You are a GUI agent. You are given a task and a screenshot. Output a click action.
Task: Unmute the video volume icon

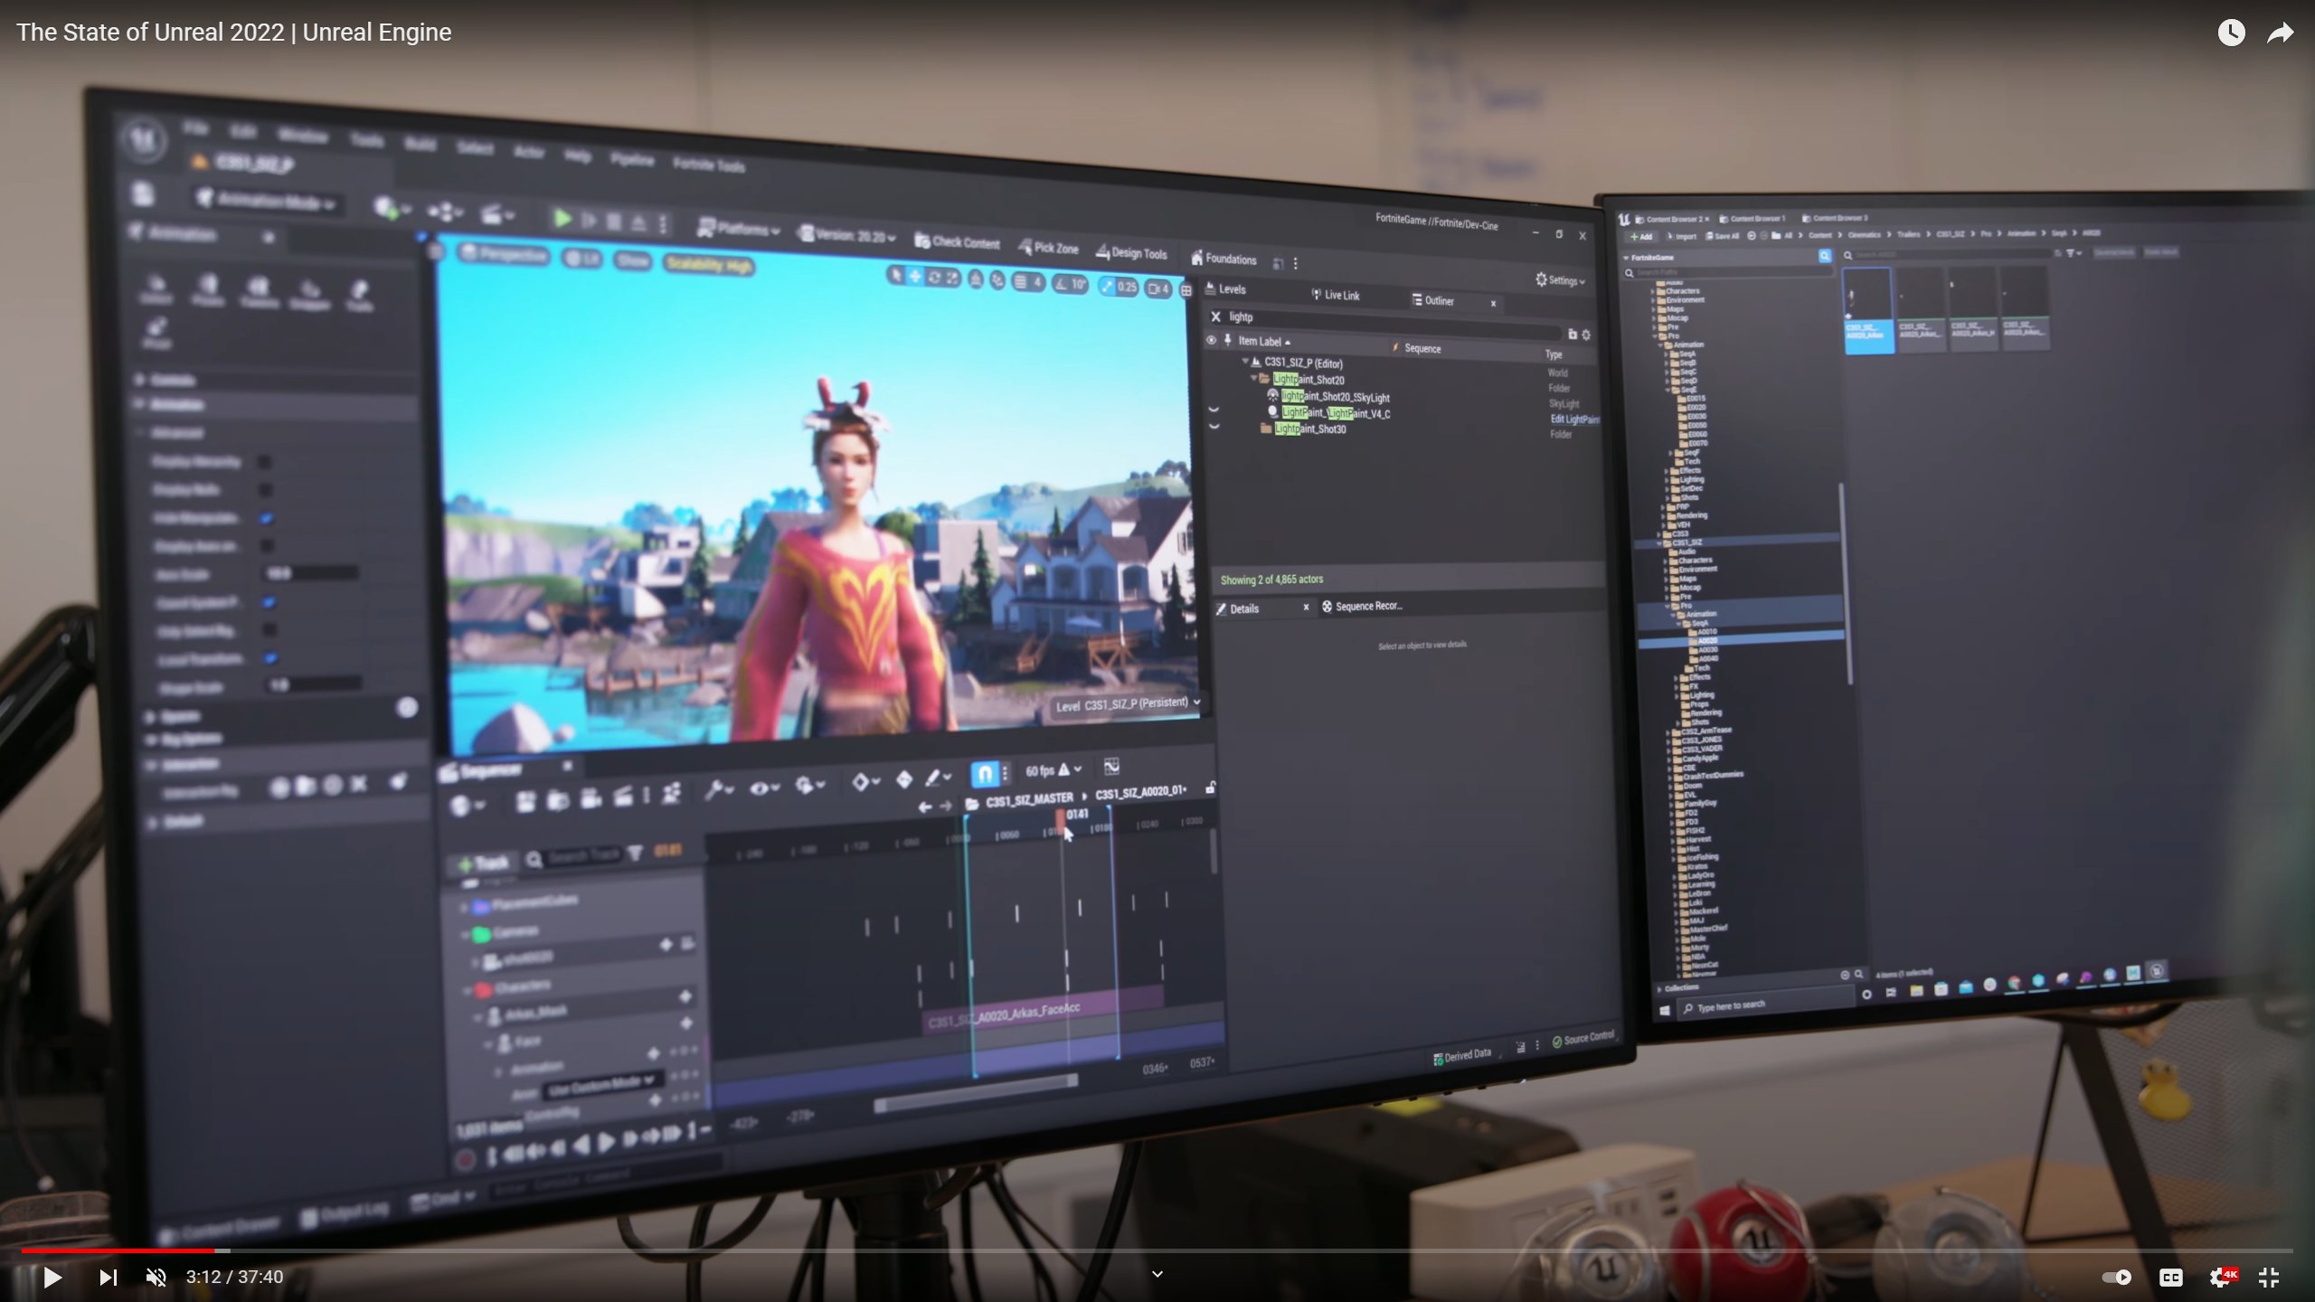(156, 1277)
